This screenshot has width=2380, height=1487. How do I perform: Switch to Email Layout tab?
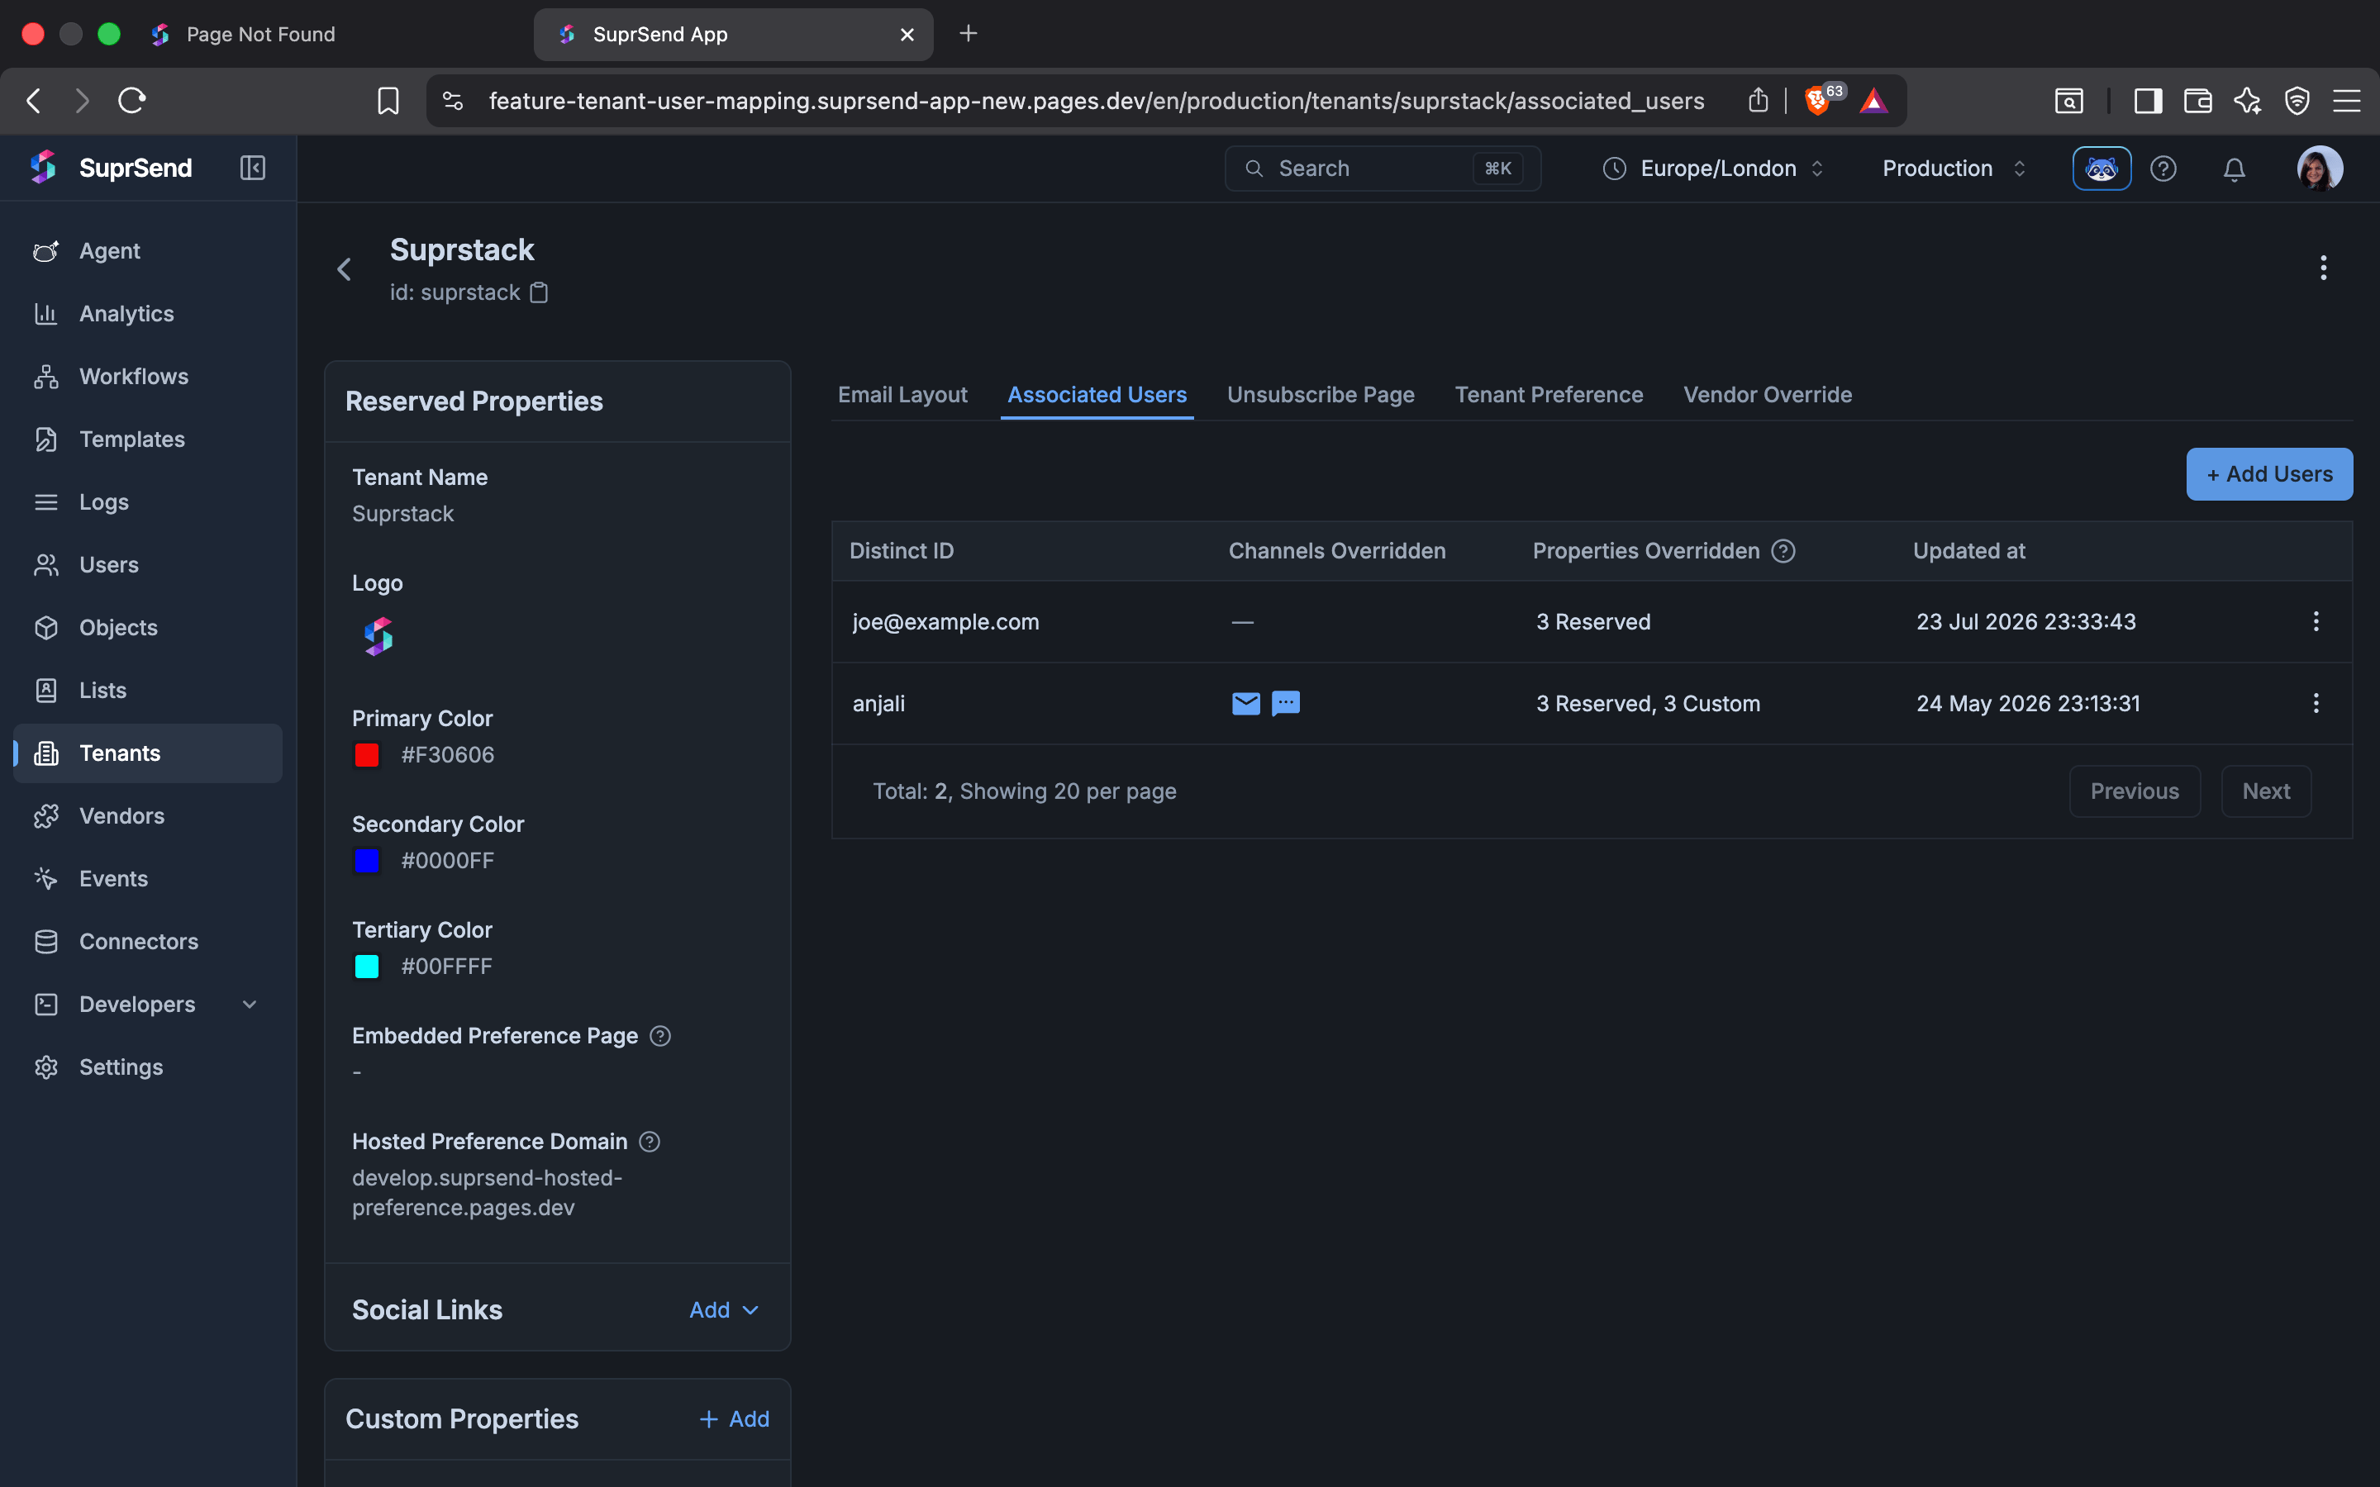coord(902,396)
